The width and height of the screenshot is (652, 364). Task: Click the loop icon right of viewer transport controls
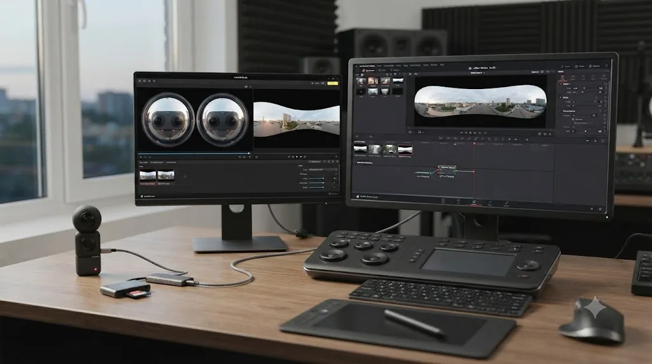coord(486,133)
